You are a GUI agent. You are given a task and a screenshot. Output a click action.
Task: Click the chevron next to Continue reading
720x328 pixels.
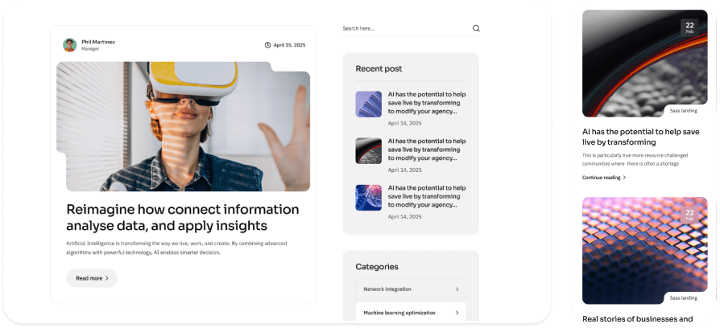click(x=624, y=178)
